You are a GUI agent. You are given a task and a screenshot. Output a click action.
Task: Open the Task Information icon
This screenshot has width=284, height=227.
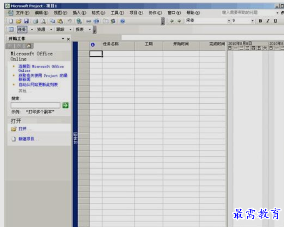coord(106,21)
